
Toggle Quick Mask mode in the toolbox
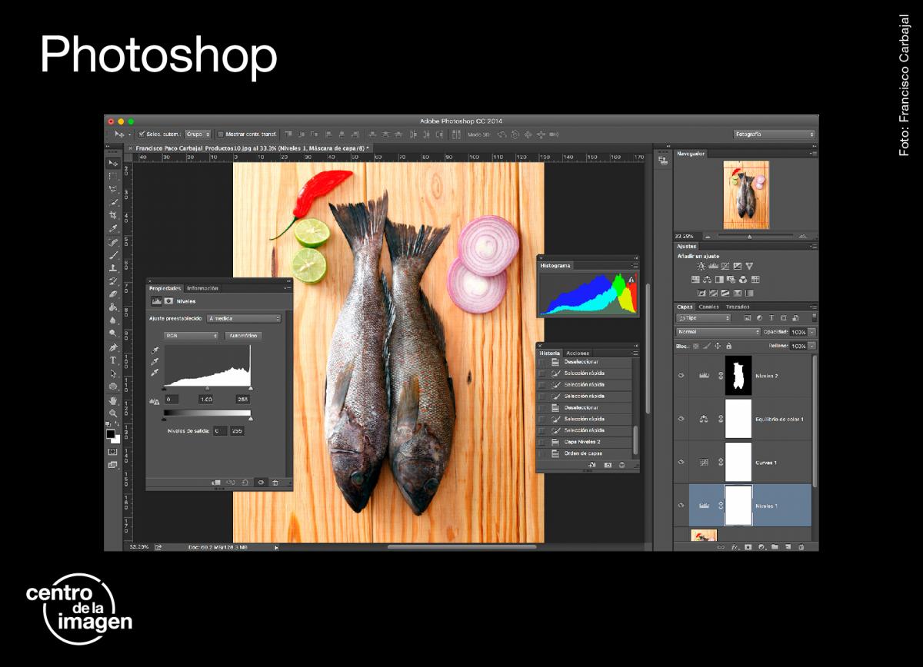tap(113, 453)
